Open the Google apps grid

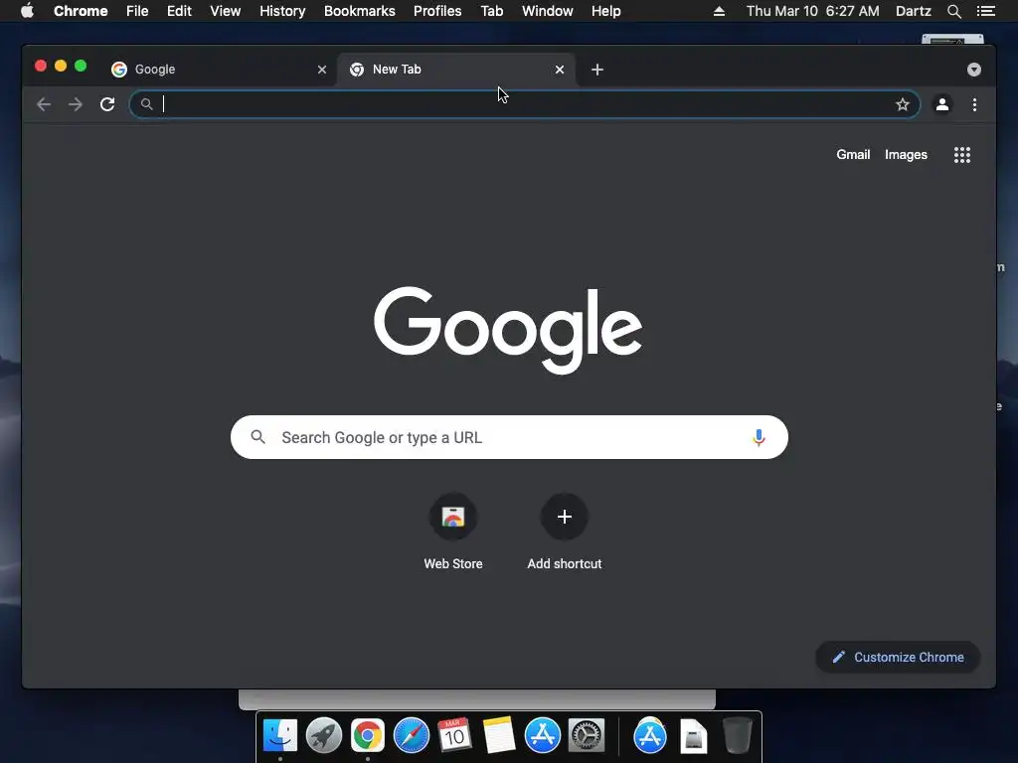point(962,155)
